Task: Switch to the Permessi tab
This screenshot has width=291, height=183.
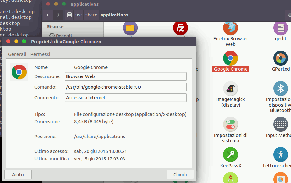Action: pyautogui.click(x=40, y=54)
